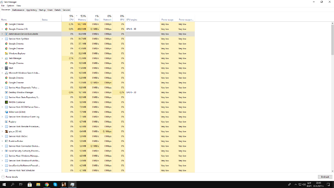Sort by the GPU engine column header
This screenshot has width=334, height=188.
pos(143,18)
